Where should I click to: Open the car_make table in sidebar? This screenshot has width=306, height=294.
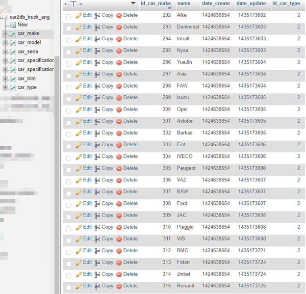pos(29,34)
